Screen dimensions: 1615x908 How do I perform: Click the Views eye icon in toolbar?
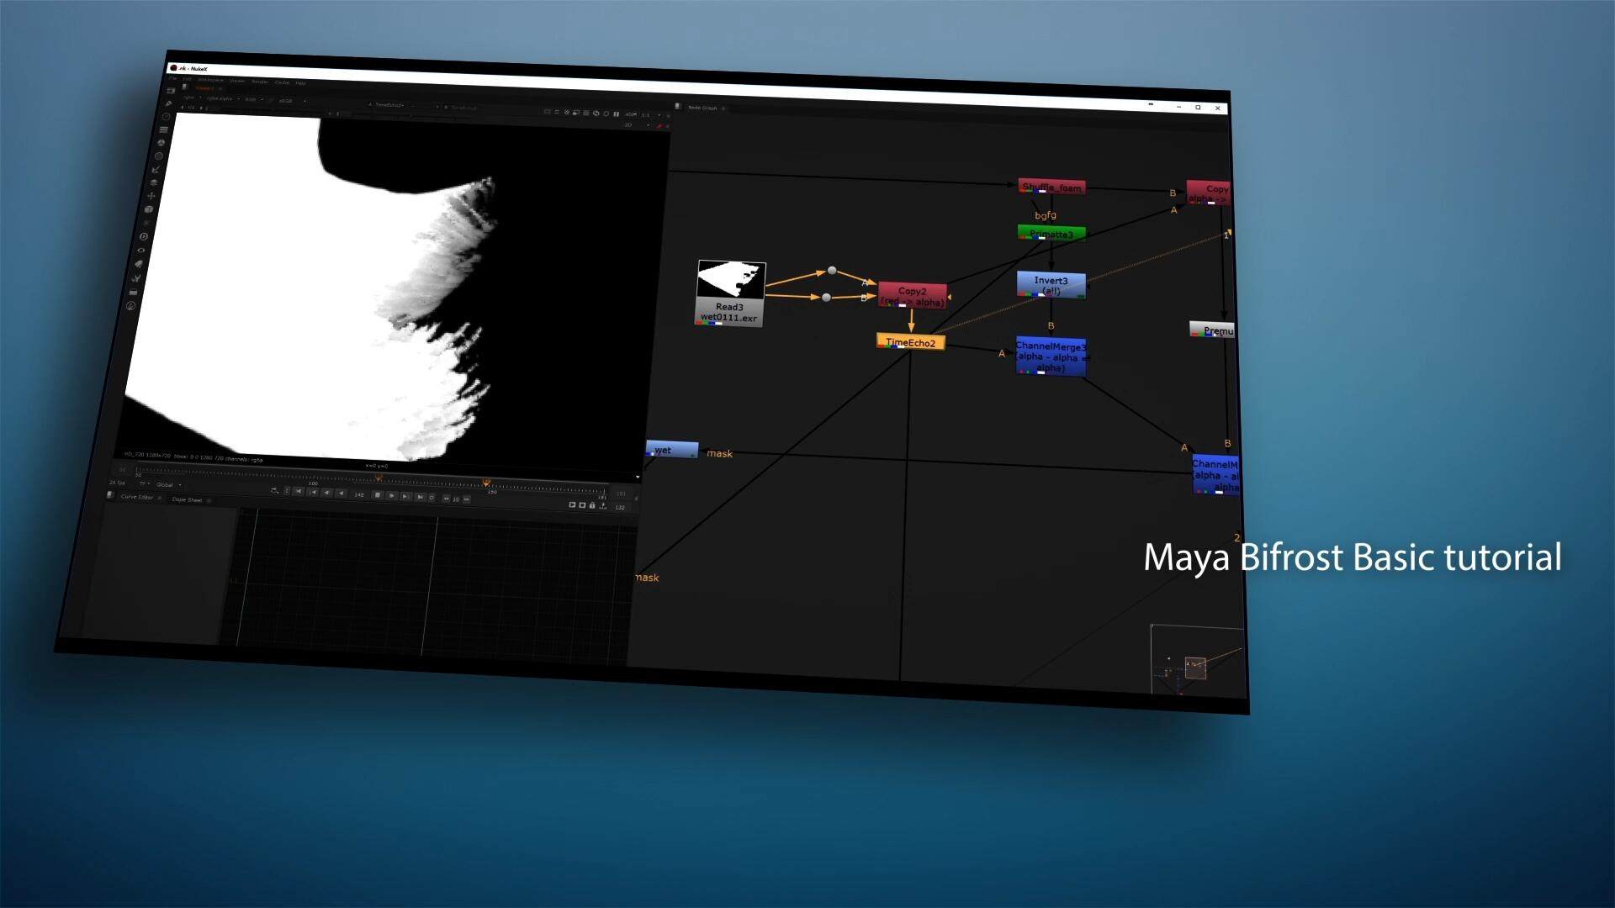click(140, 251)
